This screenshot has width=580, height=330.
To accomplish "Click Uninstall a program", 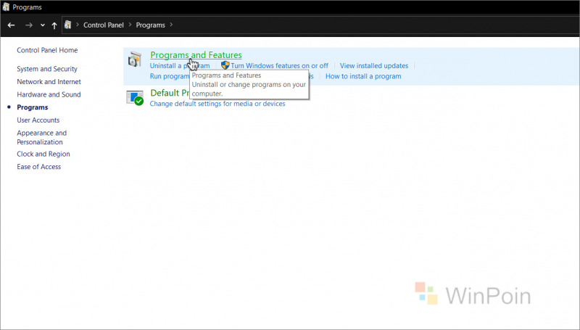I will (180, 66).
